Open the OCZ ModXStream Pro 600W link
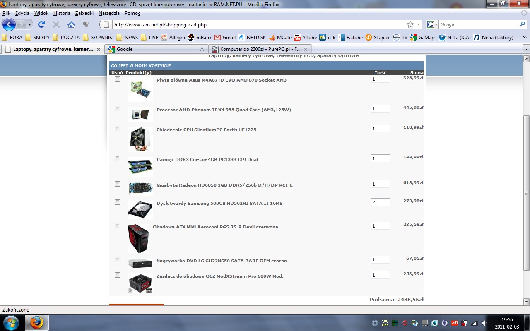530x331 pixels. tap(220, 276)
